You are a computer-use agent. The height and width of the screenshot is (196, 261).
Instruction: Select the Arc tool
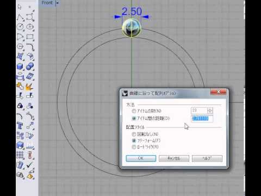pyautogui.click(x=20, y=37)
